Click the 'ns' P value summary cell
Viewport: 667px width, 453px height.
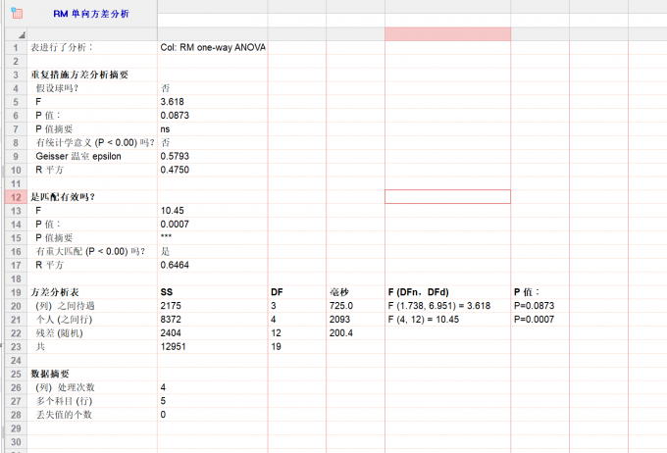click(165, 129)
